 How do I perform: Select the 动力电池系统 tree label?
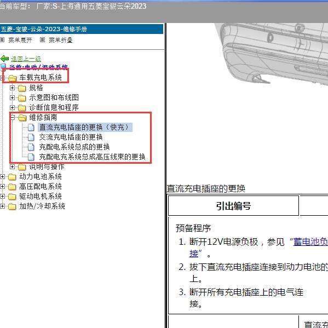[x=41, y=176]
